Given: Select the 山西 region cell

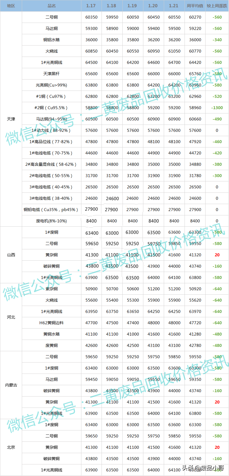Looking at the screenshot, I should 11,255.
